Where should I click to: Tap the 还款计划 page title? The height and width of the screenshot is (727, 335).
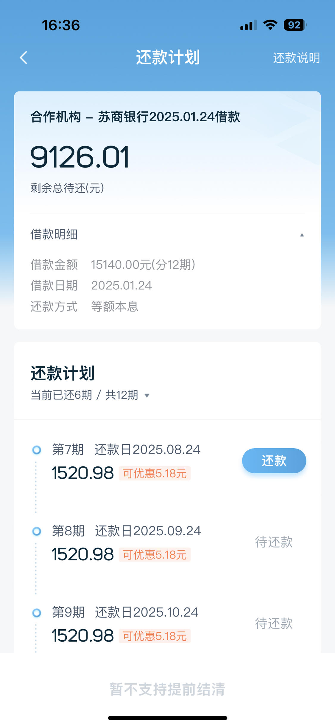168,57
